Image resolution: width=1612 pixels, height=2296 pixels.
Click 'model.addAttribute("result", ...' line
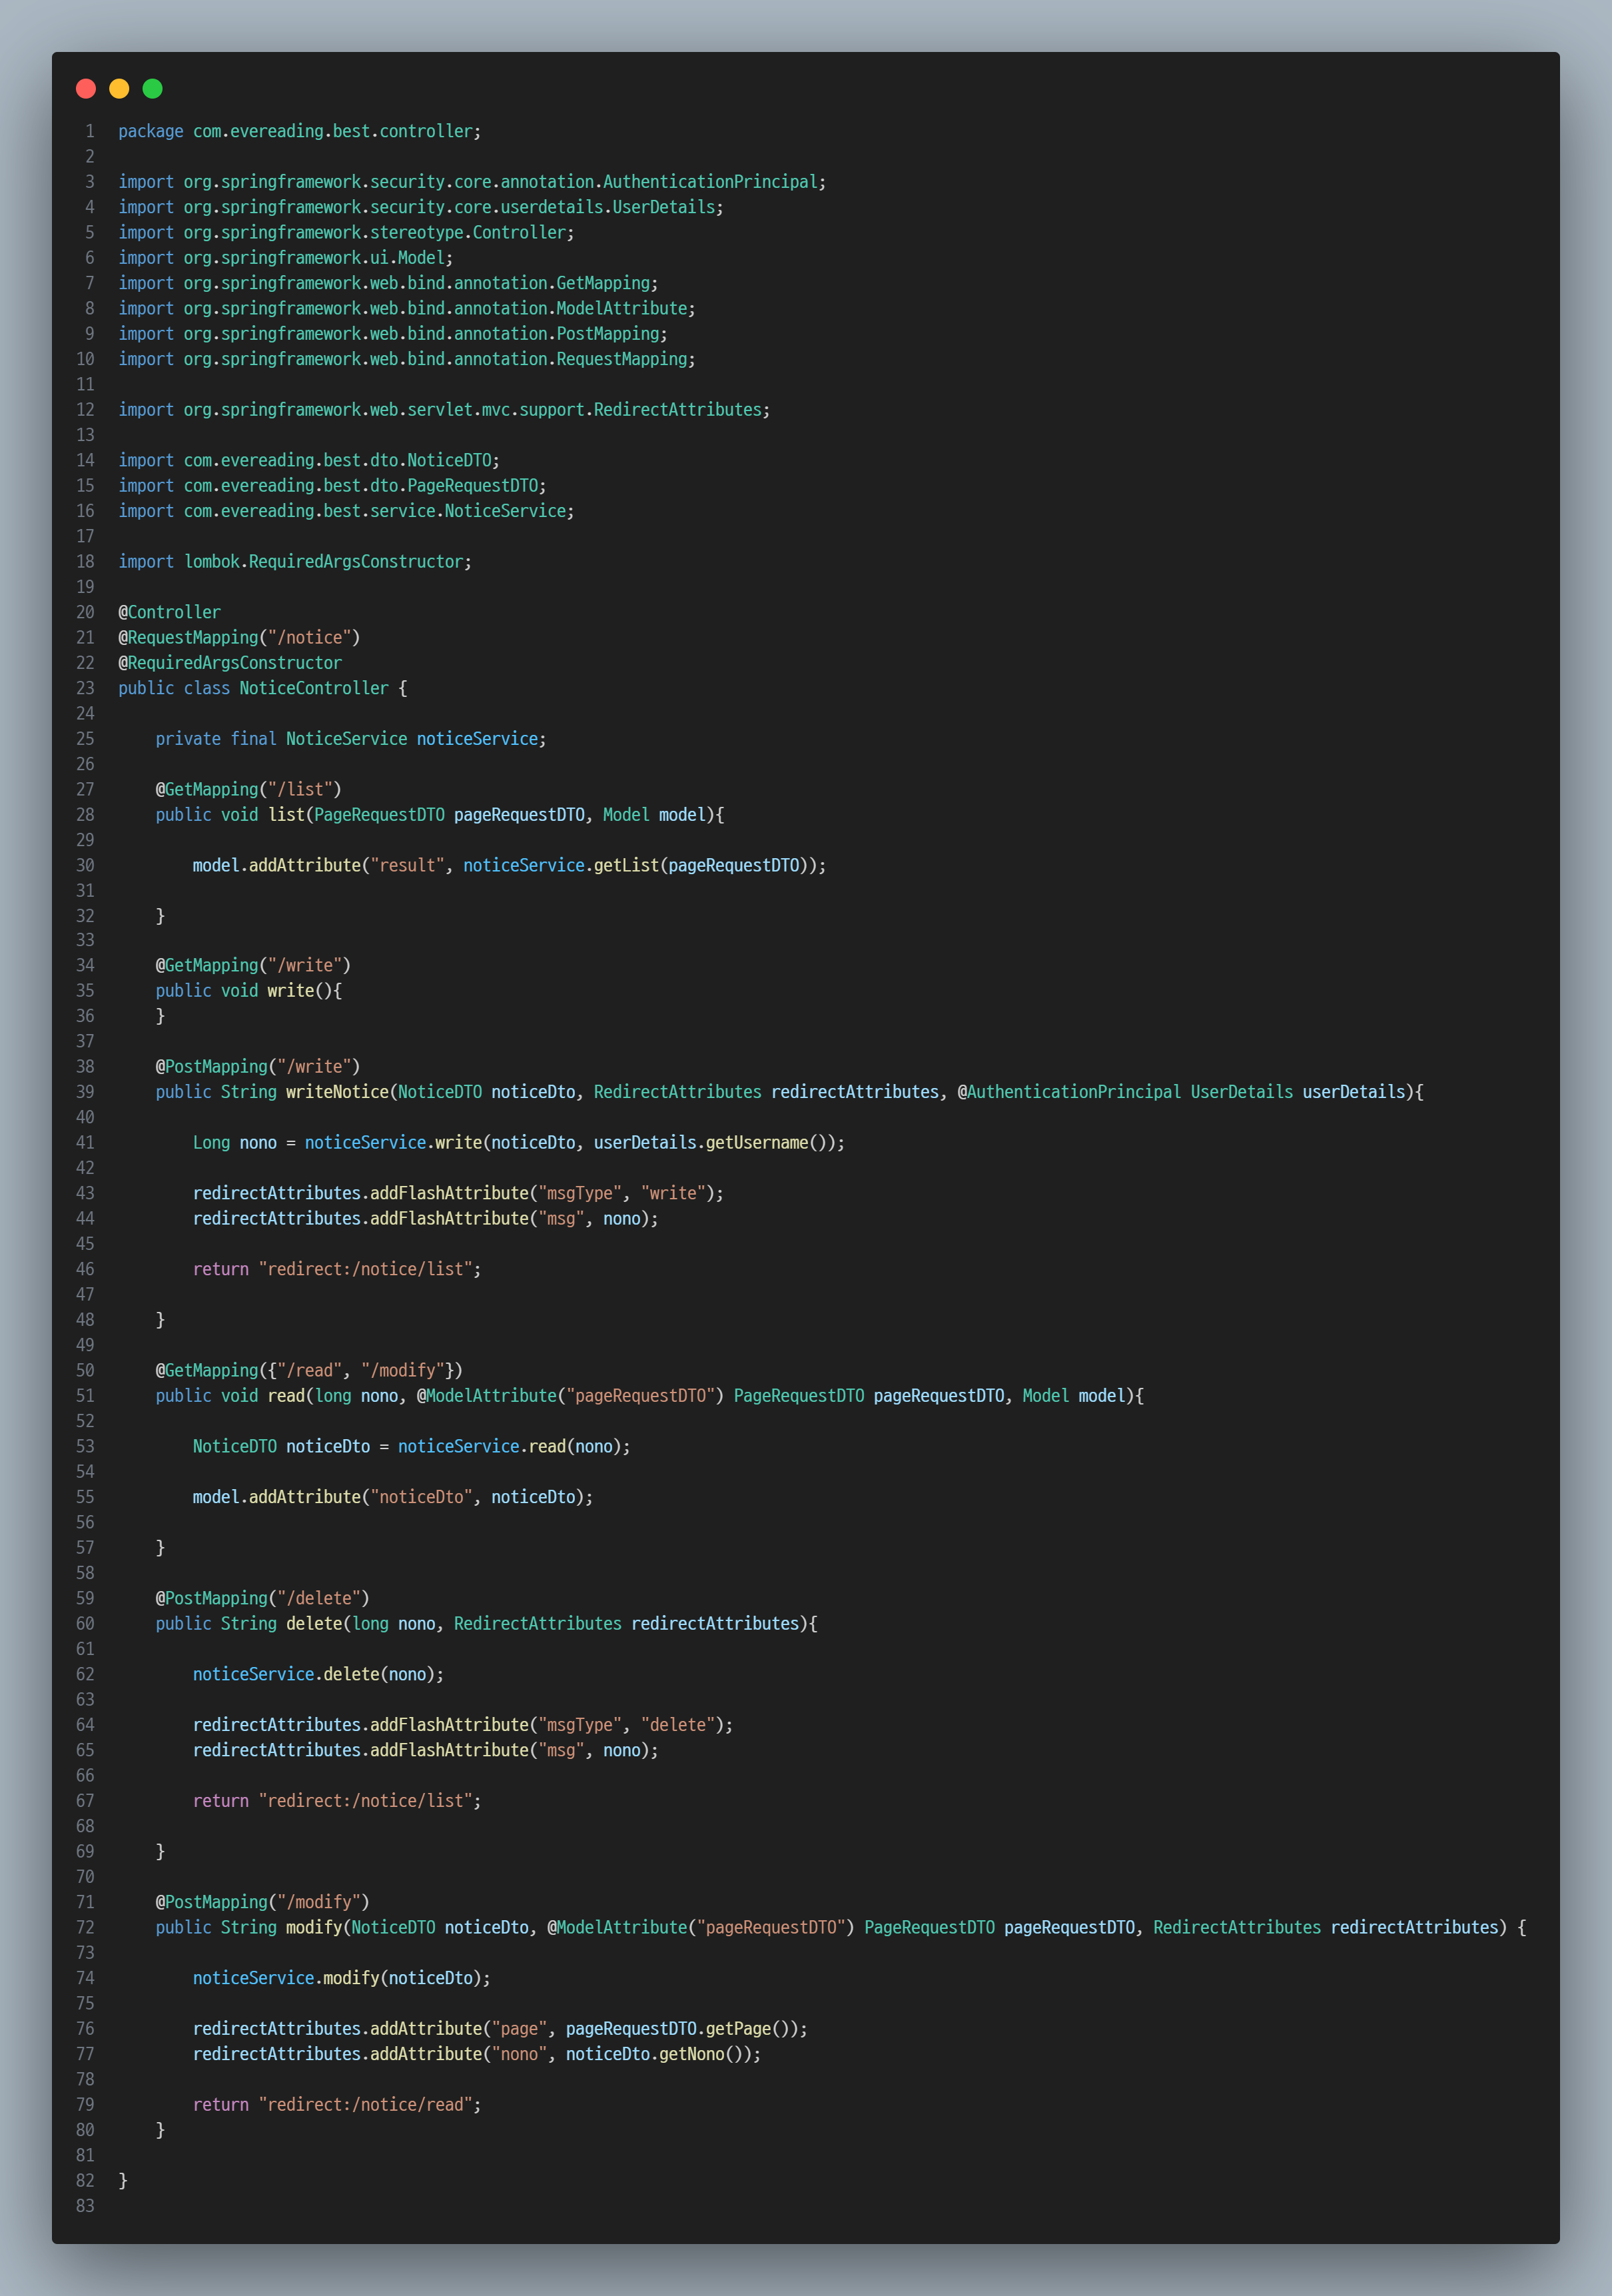[x=510, y=865]
